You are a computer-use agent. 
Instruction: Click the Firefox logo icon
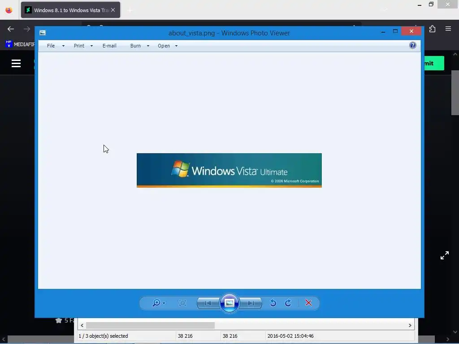click(x=9, y=10)
